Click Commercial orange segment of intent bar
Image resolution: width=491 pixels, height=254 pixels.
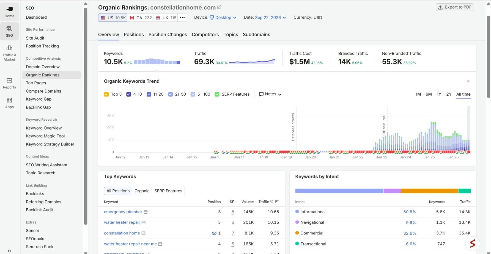pyautogui.click(x=429, y=191)
